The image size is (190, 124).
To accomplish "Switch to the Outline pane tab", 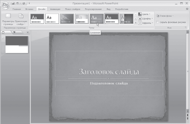I will coord(17,32).
